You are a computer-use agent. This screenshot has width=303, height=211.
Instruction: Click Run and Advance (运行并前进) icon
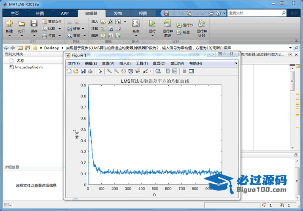167,23
